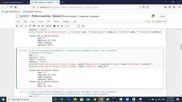Copy selected cells icon
The width and height of the screenshot is (182, 102).
click(30, 26)
